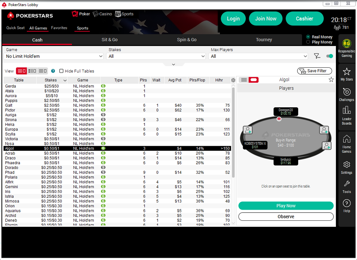Open the Favorites menu
357x260 pixels.
pos(59,28)
